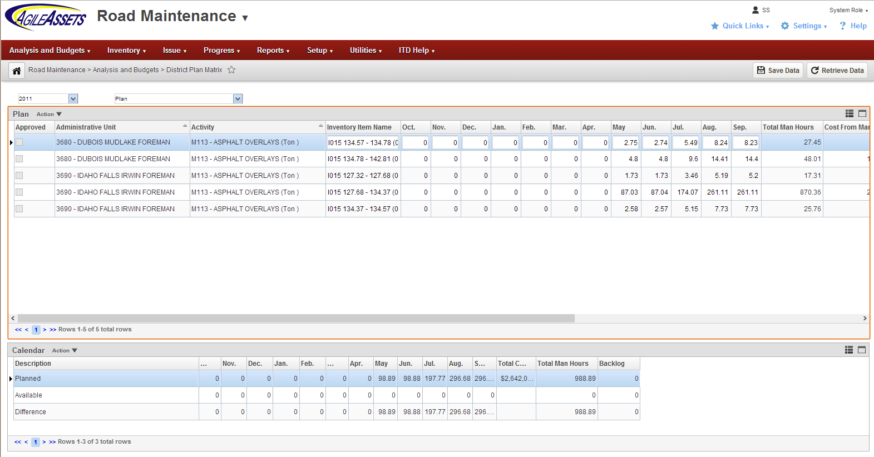874x457 pixels.
Task: Maximize the Plan panel
Action: click(862, 113)
